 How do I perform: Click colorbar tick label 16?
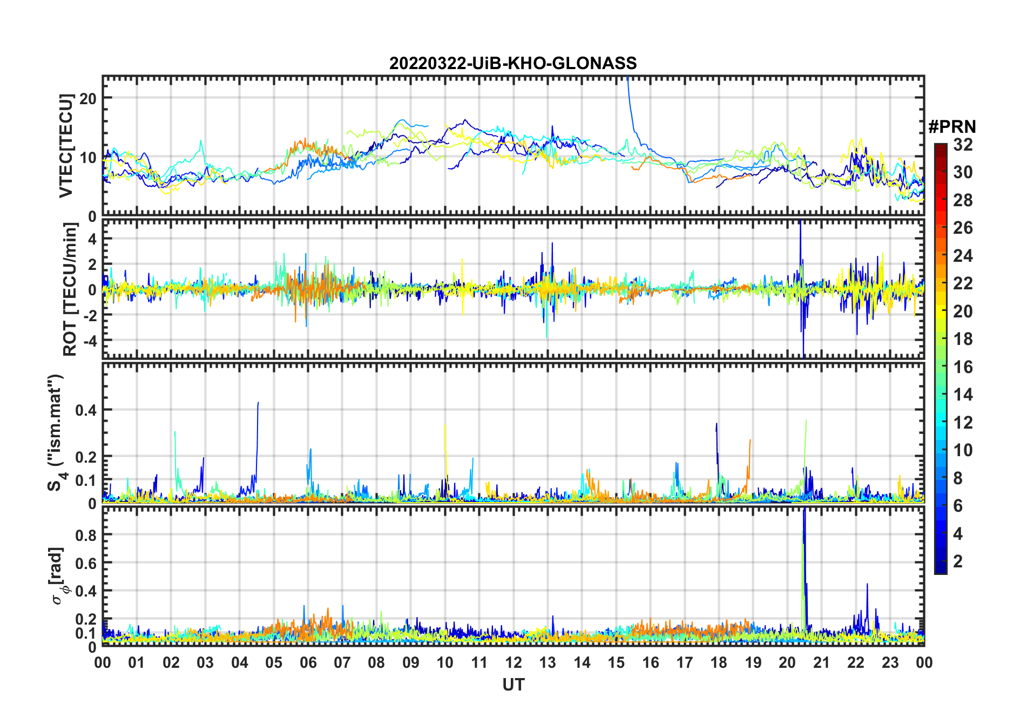[x=963, y=367]
